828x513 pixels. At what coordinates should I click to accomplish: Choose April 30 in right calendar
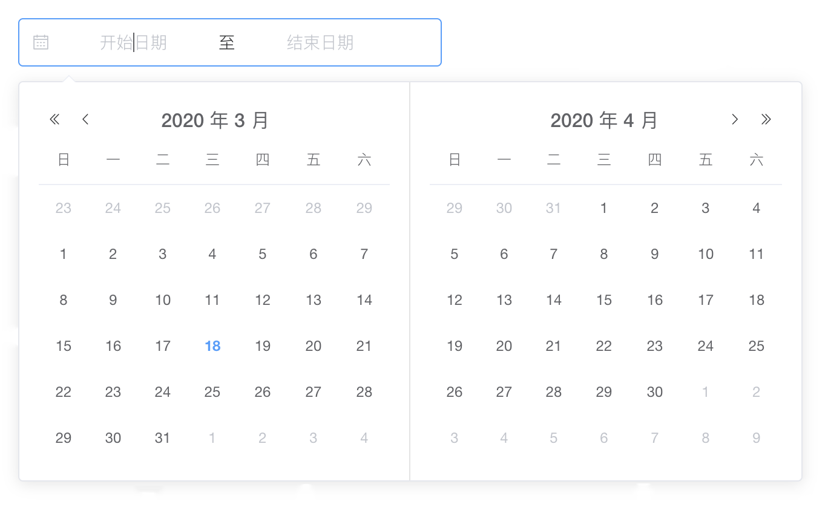[654, 392]
